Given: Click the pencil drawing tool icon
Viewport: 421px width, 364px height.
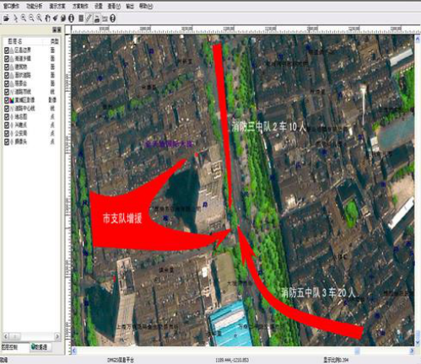Looking at the screenshot, I should pos(89,19).
